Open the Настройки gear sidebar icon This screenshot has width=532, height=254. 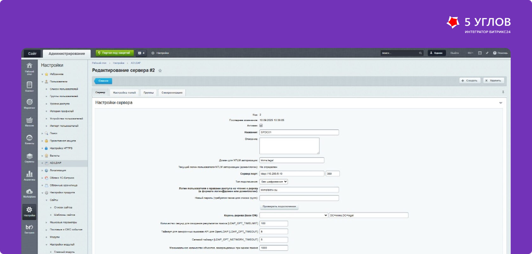tap(29, 212)
